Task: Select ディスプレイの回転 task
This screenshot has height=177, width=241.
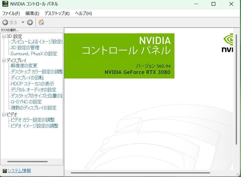Action: (x=27, y=78)
